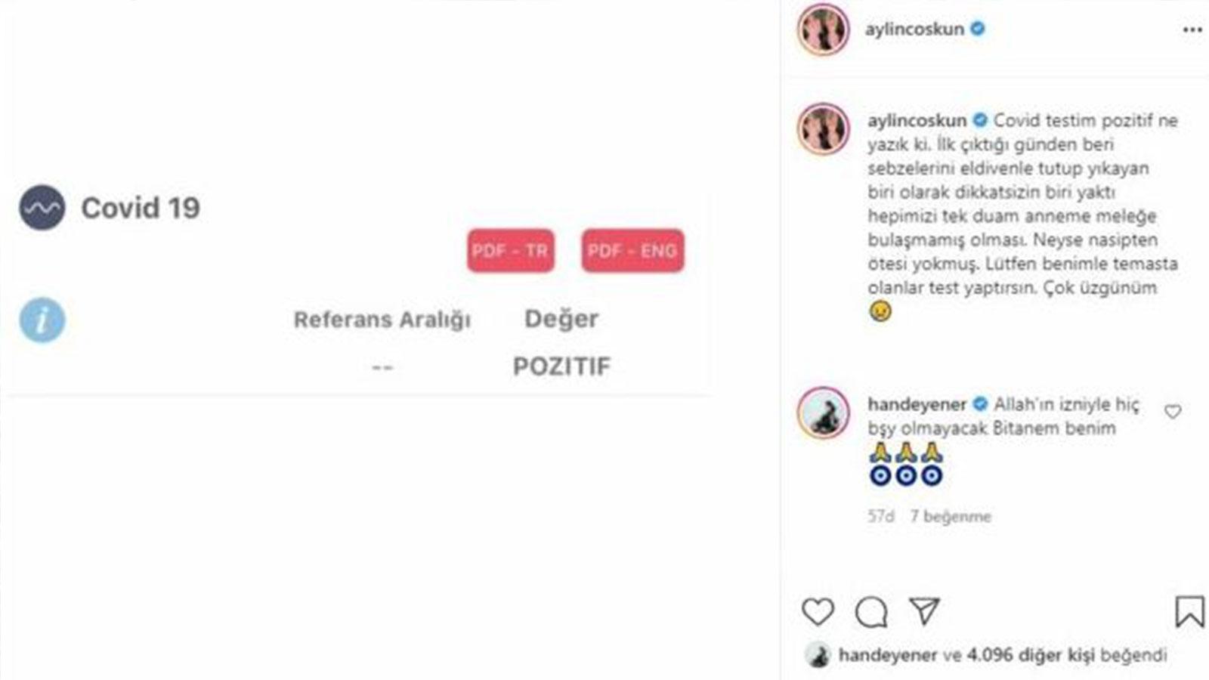Save the post with the bookmark icon
The width and height of the screenshot is (1209, 680).
(1189, 611)
